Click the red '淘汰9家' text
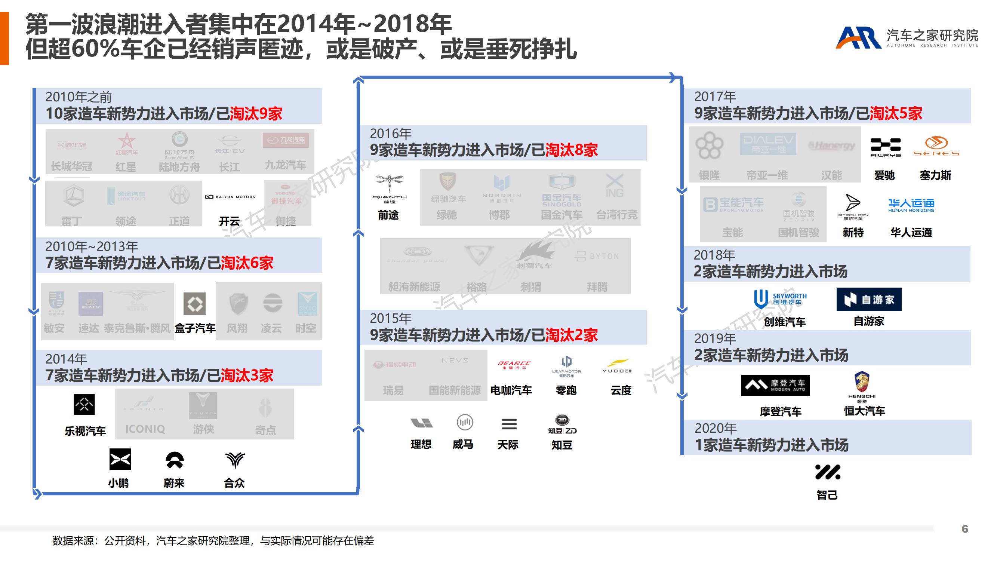The height and width of the screenshot is (561, 997). [256, 114]
